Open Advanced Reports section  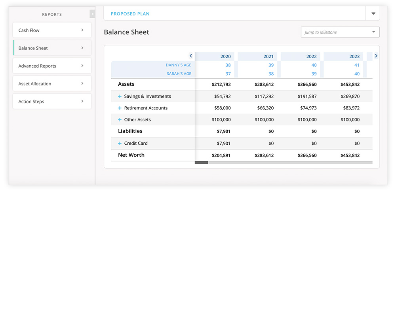point(52,66)
